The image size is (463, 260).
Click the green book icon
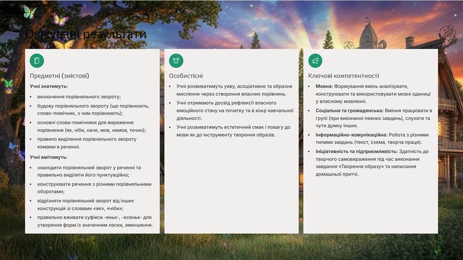click(37, 60)
